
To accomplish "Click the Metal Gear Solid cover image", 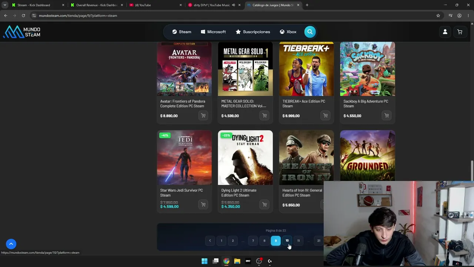I will [245, 69].
